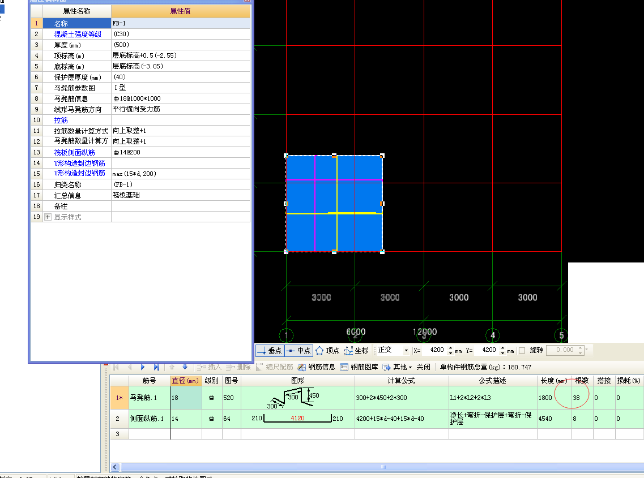The width and height of the screenshot is (644, 478).
Task: Click the 插入 insert row button
Action: coord(210,367)
